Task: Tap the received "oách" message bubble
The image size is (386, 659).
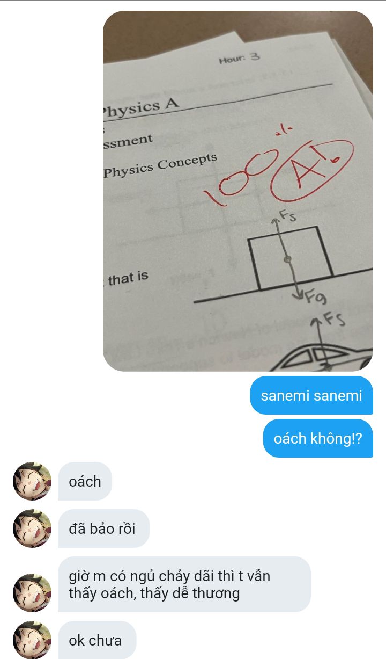Action: (x=85, y=481)
